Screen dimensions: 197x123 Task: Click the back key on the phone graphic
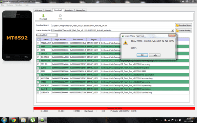coord(26,57)
